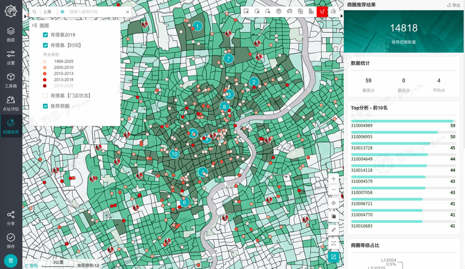Open the 设置 settings sidebar item
465x269 pixels.
click(x=11, y=58)
